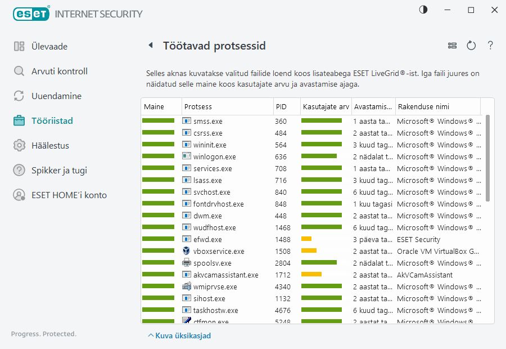Sort by the Kasutajate arv column
Image resolution: width=506 pixels, height=349 pixels.
(325, 107)
